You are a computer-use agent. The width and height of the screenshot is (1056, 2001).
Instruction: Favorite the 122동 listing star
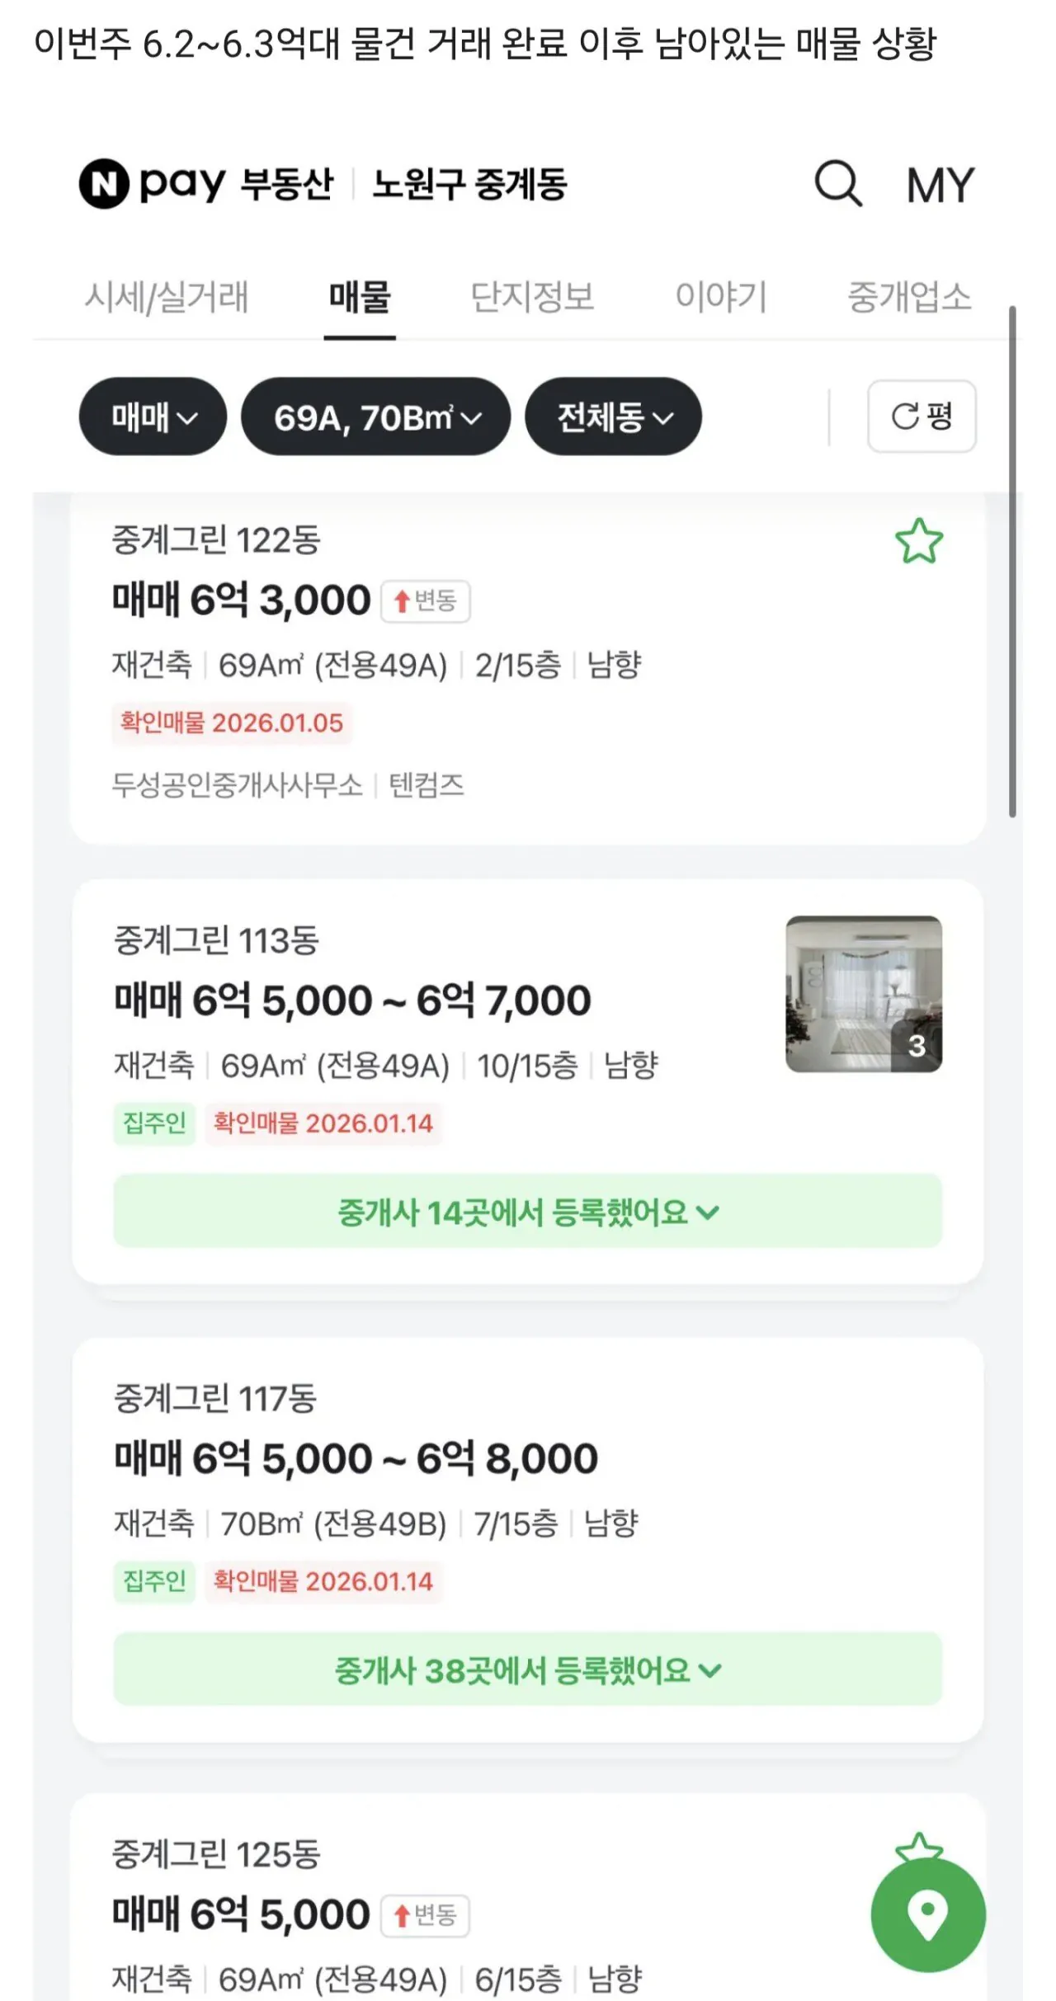click(918, 541)
